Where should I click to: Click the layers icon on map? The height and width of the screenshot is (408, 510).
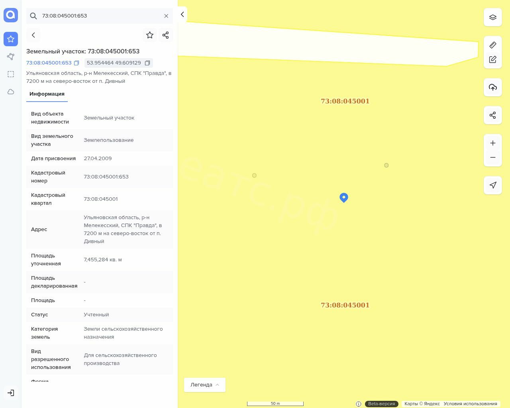[x=493, y=18]
